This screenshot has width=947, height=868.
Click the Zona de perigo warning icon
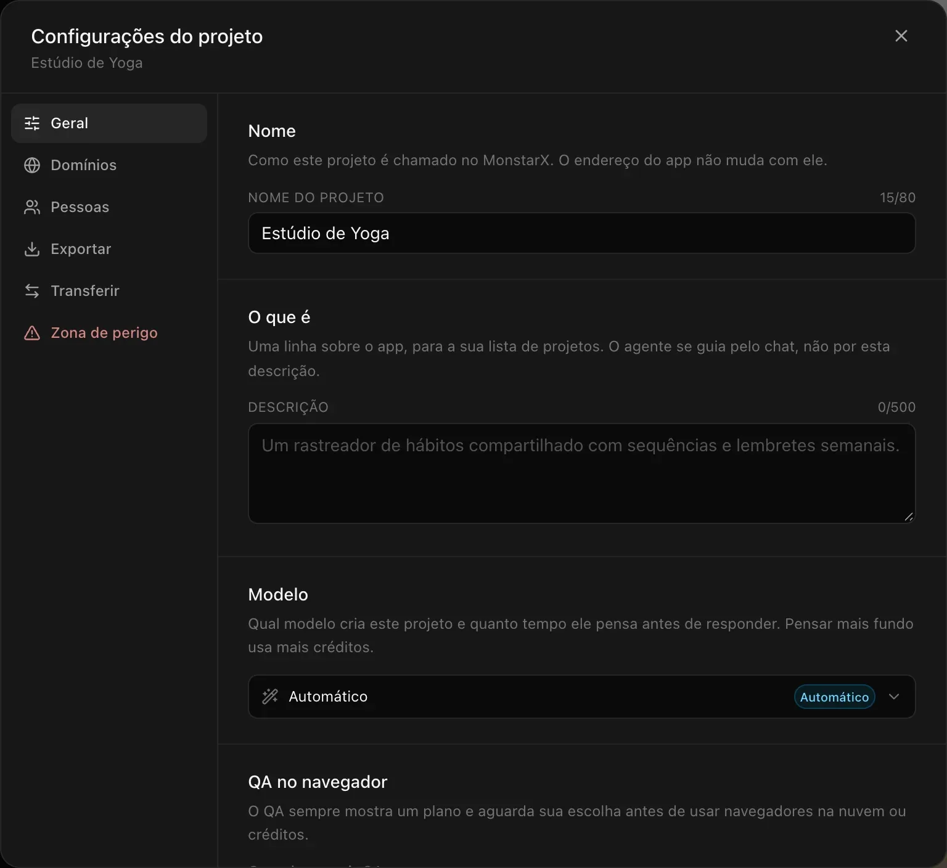(x=32, y=333)
